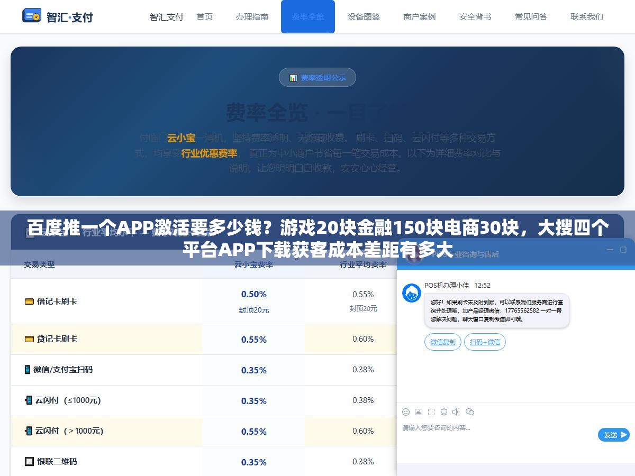This screenshot has height=476, width=635.
Task: Click 0.60% average rate for 云闪付（＞1000元）
Action: (363, 431)
